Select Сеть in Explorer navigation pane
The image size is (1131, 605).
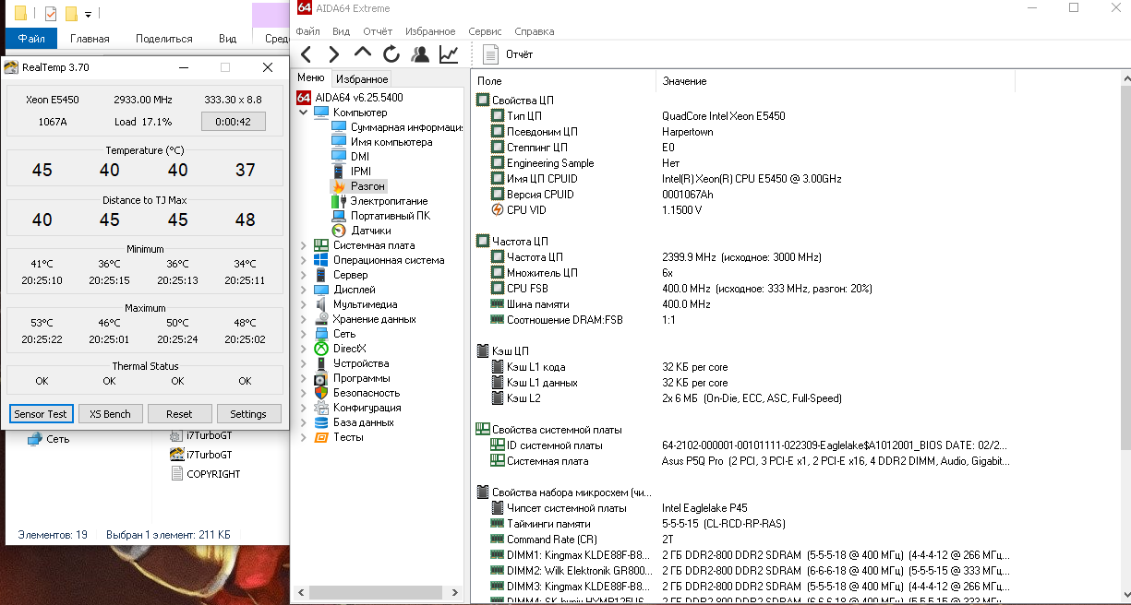pos(48,439)
